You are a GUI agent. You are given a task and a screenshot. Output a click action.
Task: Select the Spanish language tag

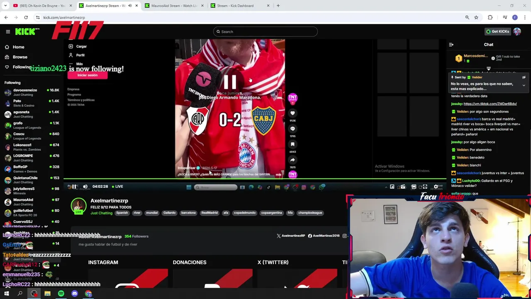point(122,213)
